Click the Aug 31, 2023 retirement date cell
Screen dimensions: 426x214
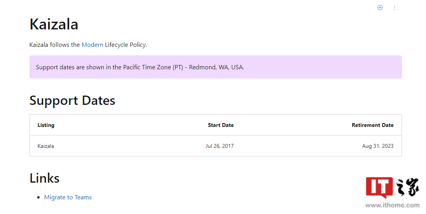point(378,146)
